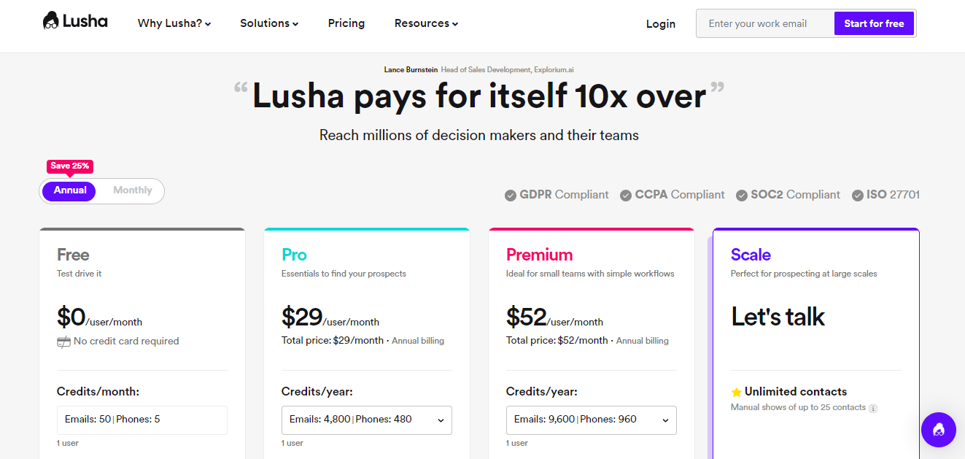
Task: Switch to Monthly billing
Action: coord(132,190)
